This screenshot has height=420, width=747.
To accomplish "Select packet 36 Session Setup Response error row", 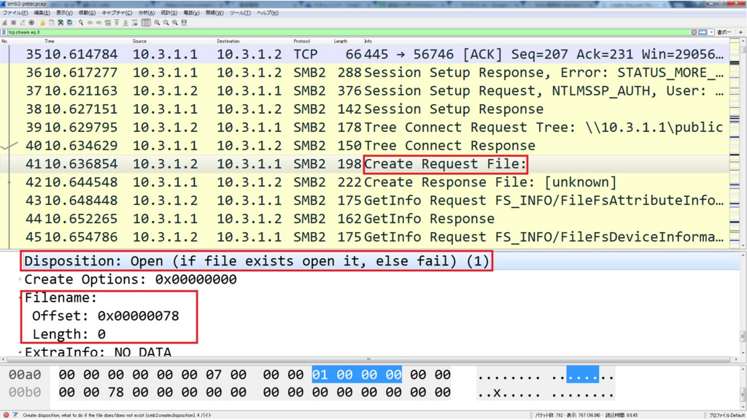I will [365, 73].
